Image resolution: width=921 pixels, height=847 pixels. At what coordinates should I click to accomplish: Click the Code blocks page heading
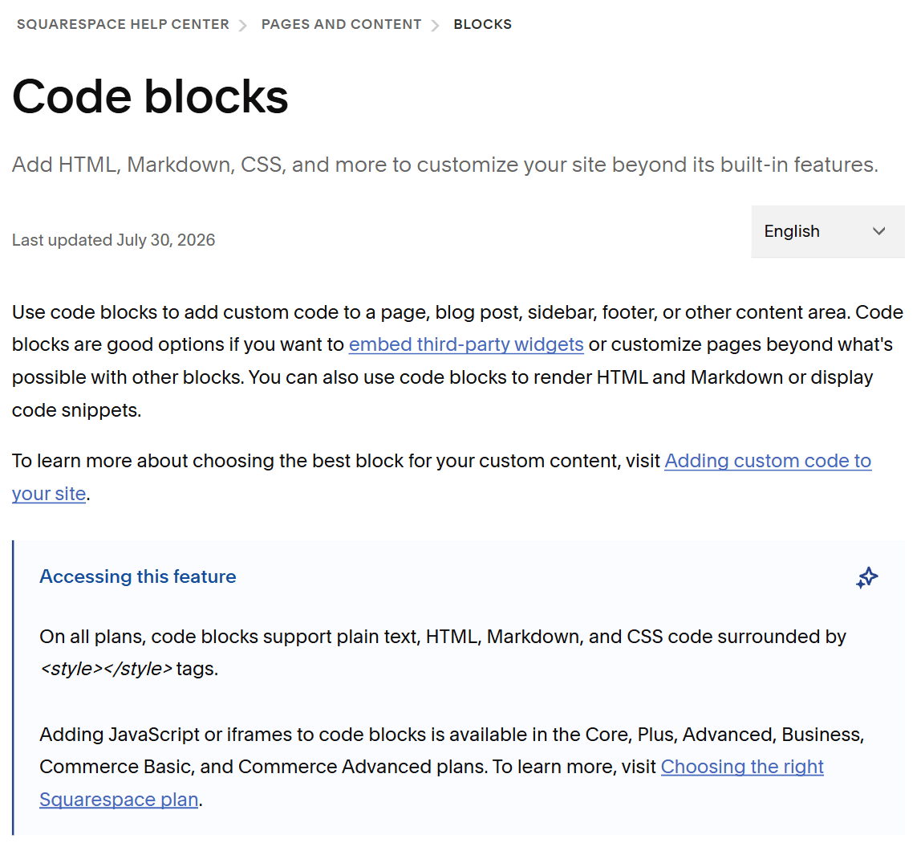(150, 96)
